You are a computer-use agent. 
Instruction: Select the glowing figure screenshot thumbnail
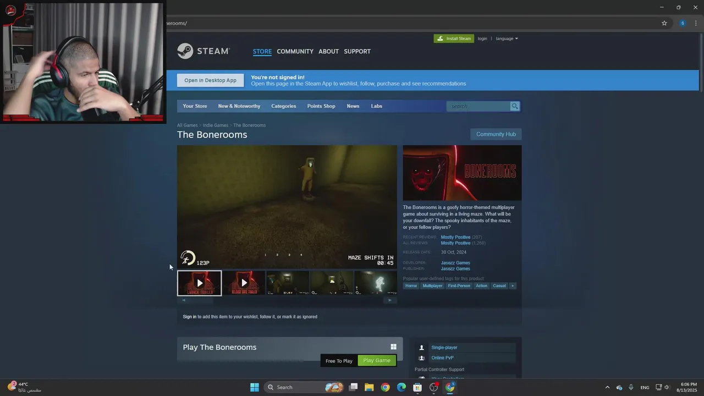point(376,283)
